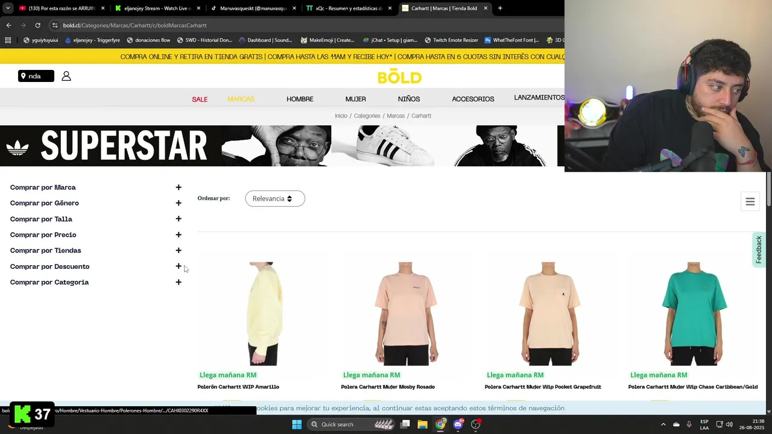Expand Comprar por Género filter
Viewport: 772px width, 434px height.
click(x=179, y=203)
